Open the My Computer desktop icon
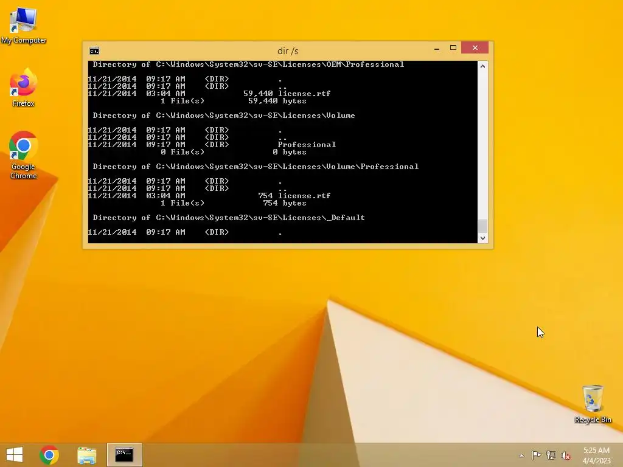 (x=24, y=25)
